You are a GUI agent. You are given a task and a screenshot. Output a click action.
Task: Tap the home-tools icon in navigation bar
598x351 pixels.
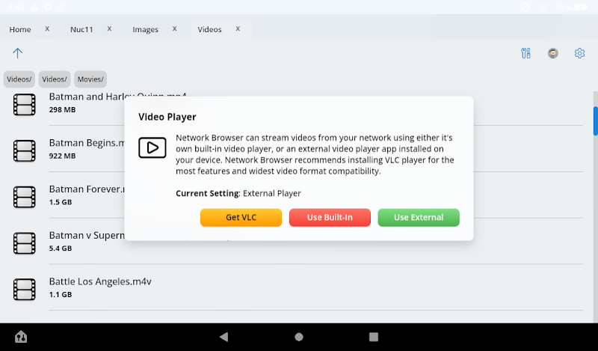pyautogui.click(x=21, y=337)
